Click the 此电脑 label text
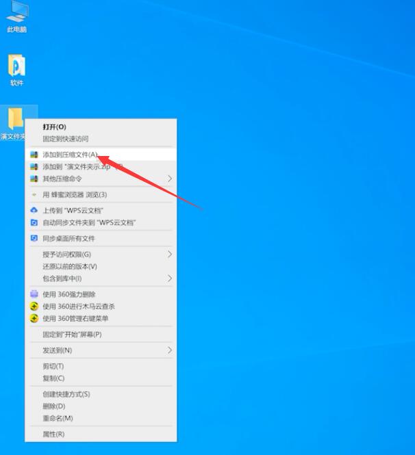The height and width of the screenshot is (455, 415). tap(17, 29)
